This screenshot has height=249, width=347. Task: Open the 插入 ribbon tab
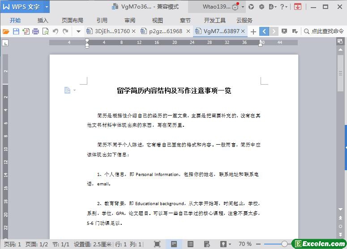click(43, 21)
